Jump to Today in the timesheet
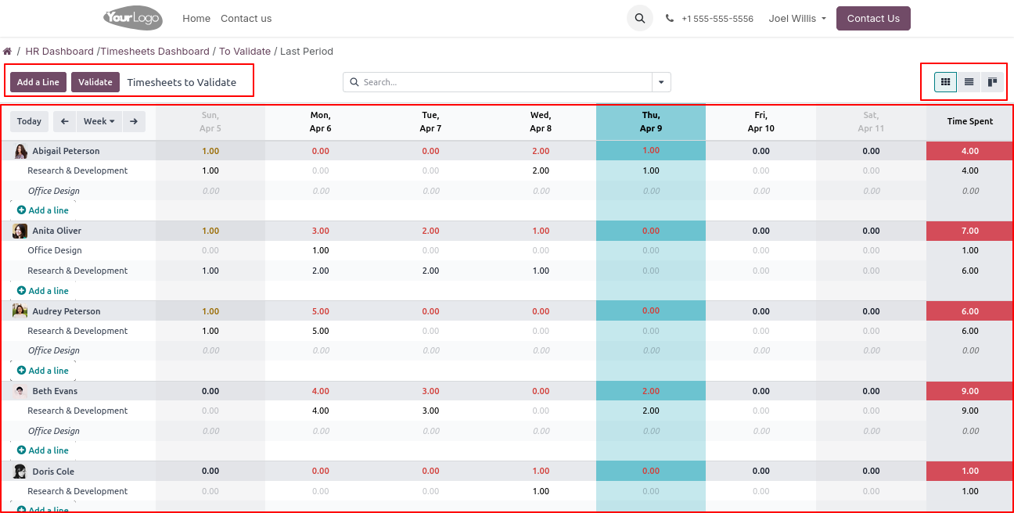The height and width of the screenshot is (513, 1014). click(29, 121)
